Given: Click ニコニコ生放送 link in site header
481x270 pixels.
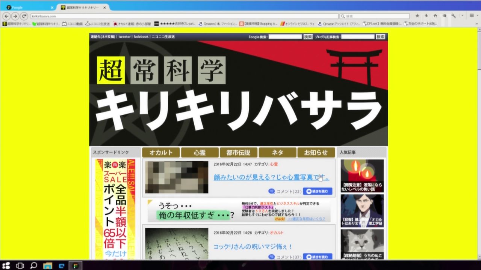Looking at the screenshot, I should [163, 37].
